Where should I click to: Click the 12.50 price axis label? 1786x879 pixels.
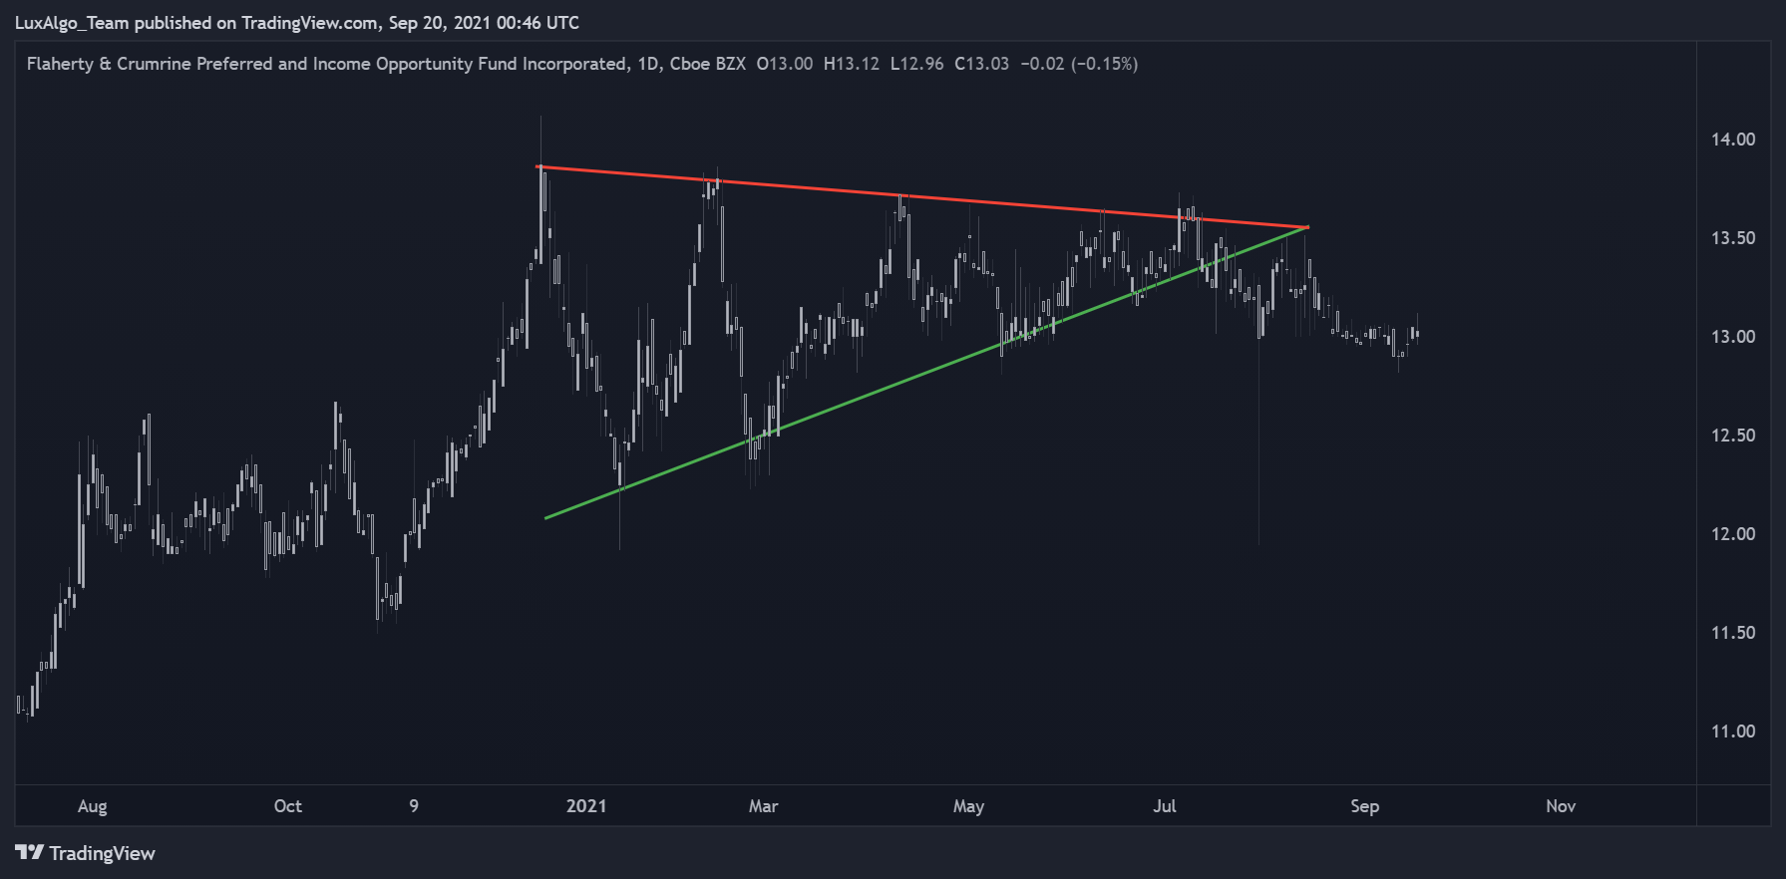[1733, 436]
